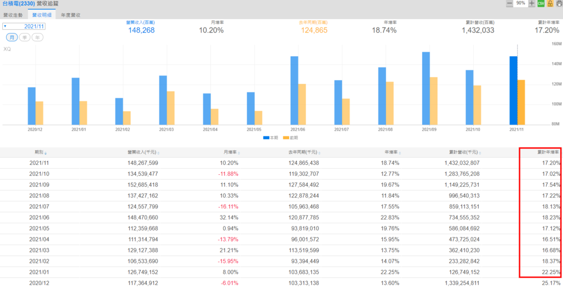Image resolution: width=563 pixels, height=287 pixels.
Task: Click the summary 月增率 value 10.20%
Action: point(212,30)
